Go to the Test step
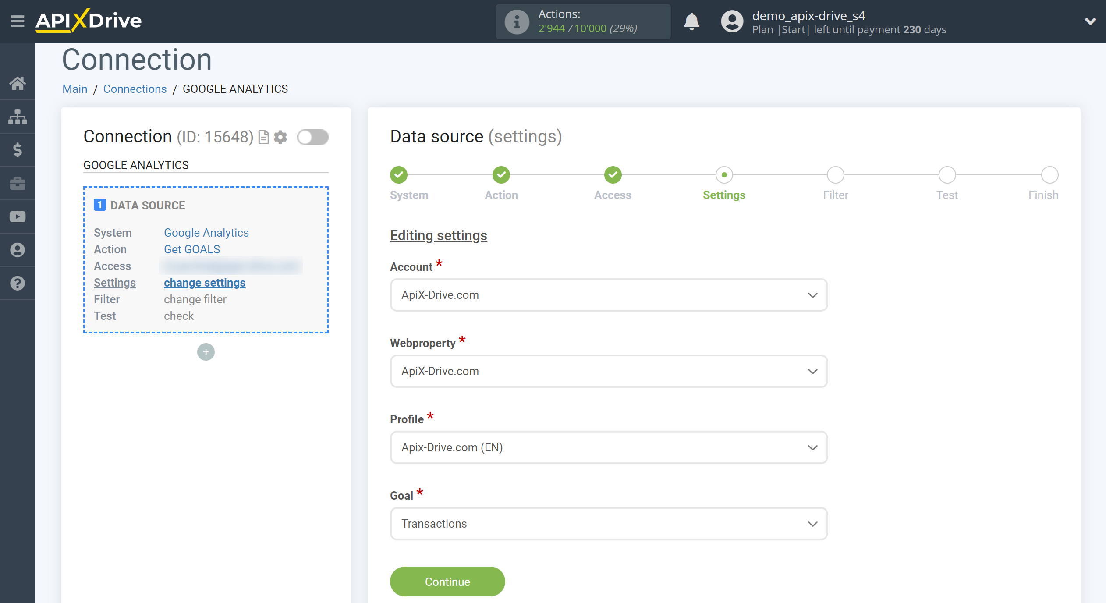Screen dimensions: 1106x603 click(x=947, y=175)
